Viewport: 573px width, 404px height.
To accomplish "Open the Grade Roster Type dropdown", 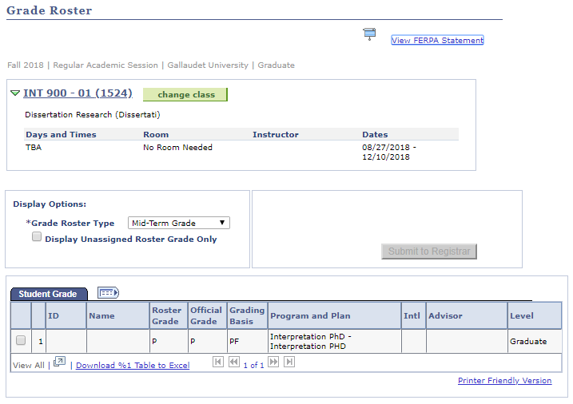I will coord(179,224).
